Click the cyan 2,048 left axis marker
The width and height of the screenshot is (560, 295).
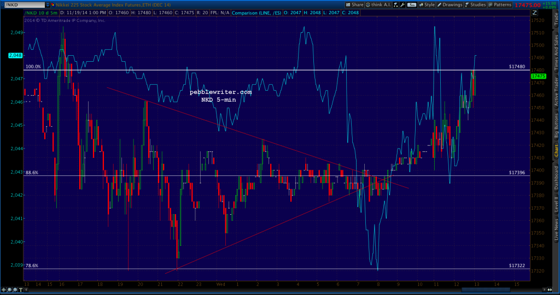coord(15,56)
